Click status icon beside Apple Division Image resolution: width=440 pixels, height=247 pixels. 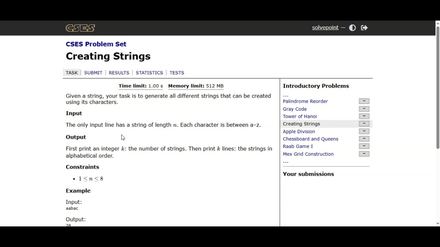364,131
